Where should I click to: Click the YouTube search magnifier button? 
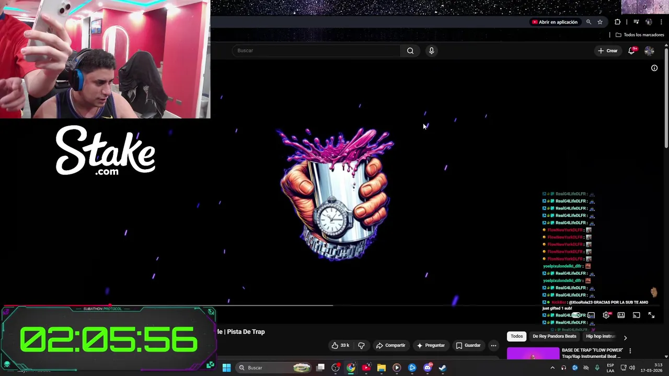coord(410,51)
